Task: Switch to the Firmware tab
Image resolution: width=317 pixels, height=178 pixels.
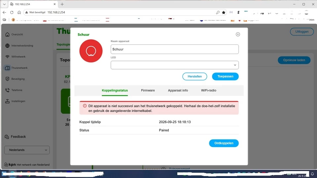Action: pos(148,90)
